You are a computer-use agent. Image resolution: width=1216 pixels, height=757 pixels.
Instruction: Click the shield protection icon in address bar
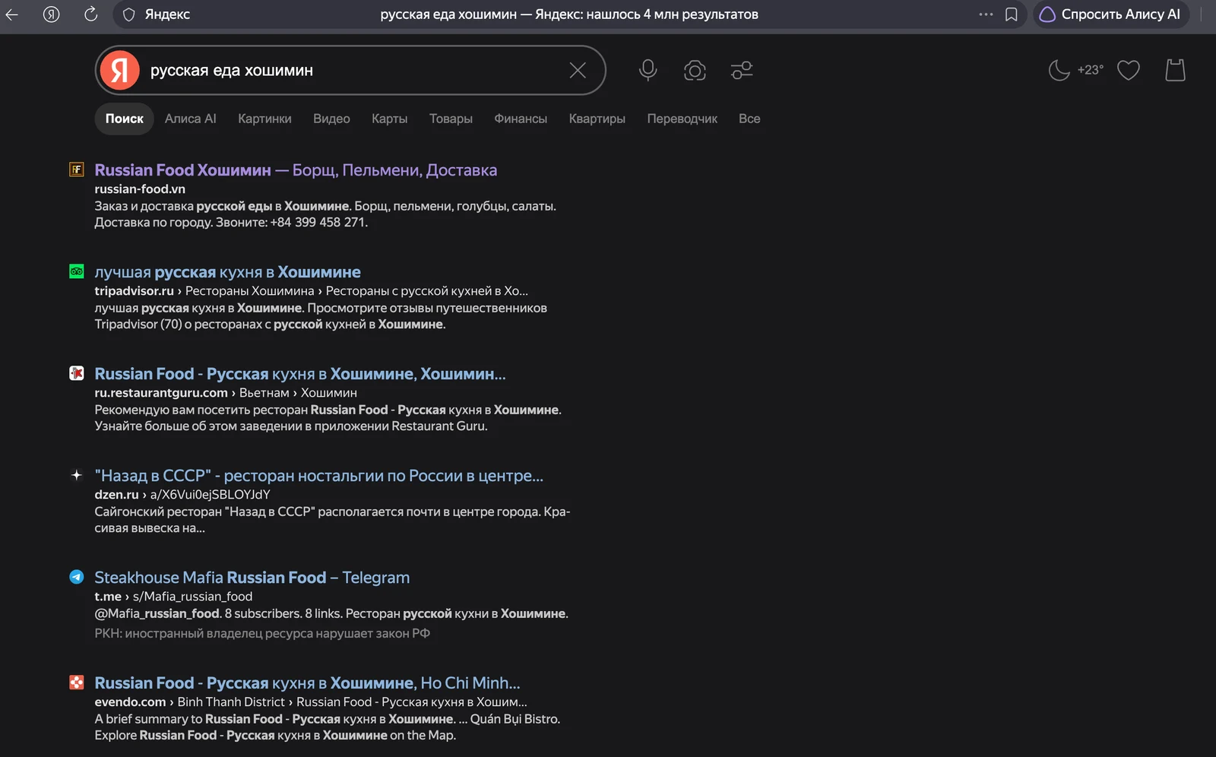tap(129, 14)
